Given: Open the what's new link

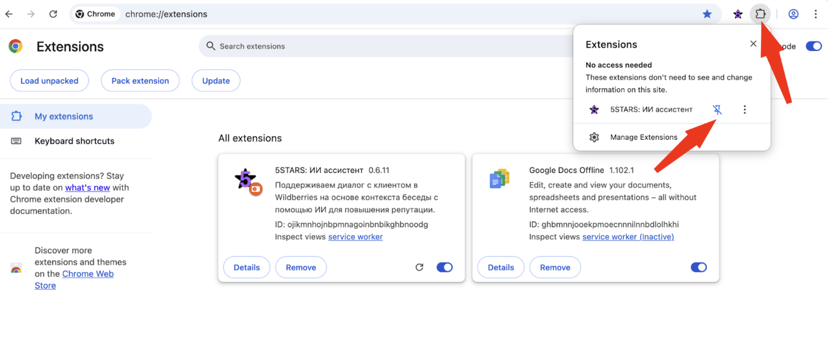Looking at the screenshot, I should [87, 188].
